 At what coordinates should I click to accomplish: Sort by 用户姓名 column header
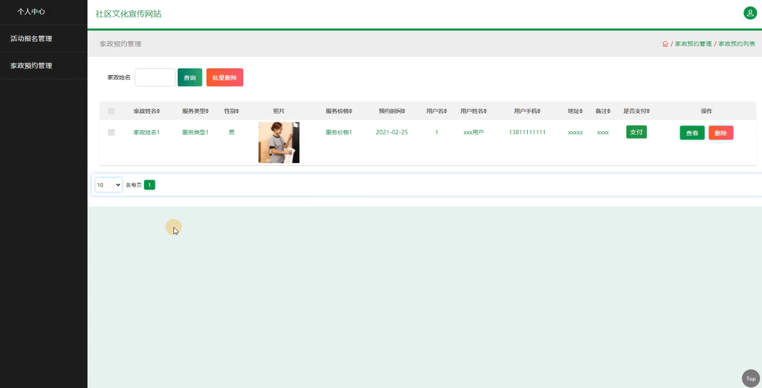pyautogui.click(x=473, y=111)
